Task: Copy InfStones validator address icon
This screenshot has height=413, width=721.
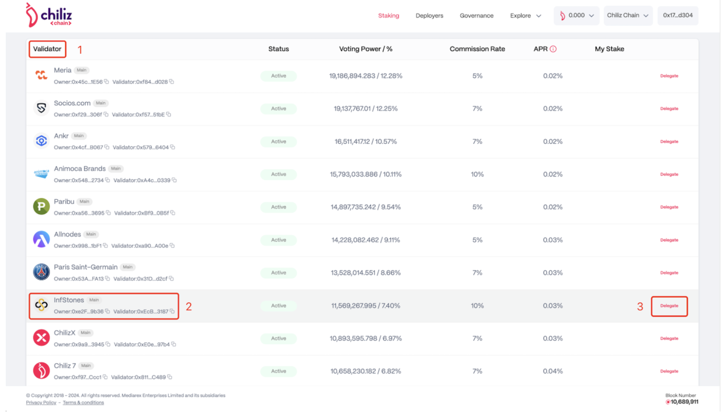Action: click(x=172, y=311)
